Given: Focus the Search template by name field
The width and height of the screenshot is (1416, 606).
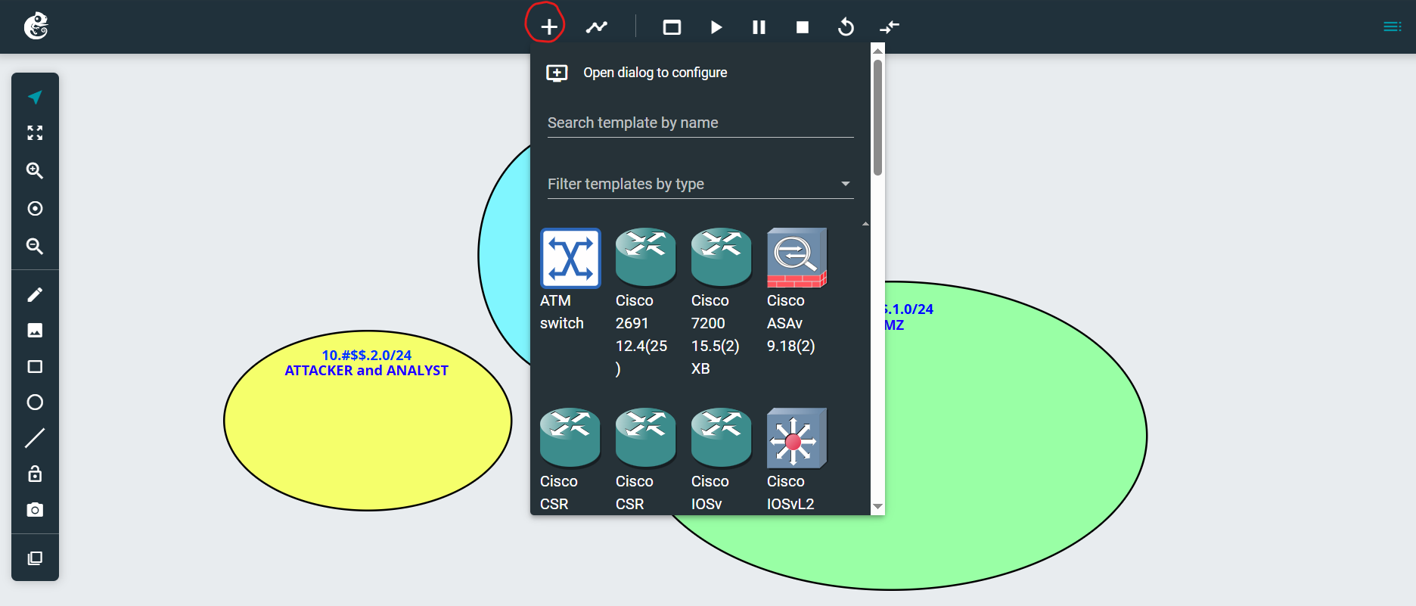Looking at the screenshot, I should 700,123.
